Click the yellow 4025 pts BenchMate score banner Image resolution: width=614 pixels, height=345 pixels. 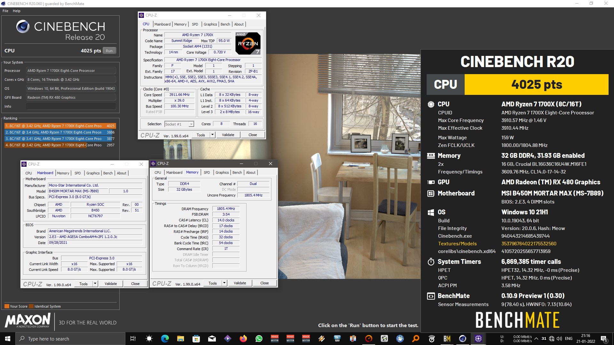point(536,84)
